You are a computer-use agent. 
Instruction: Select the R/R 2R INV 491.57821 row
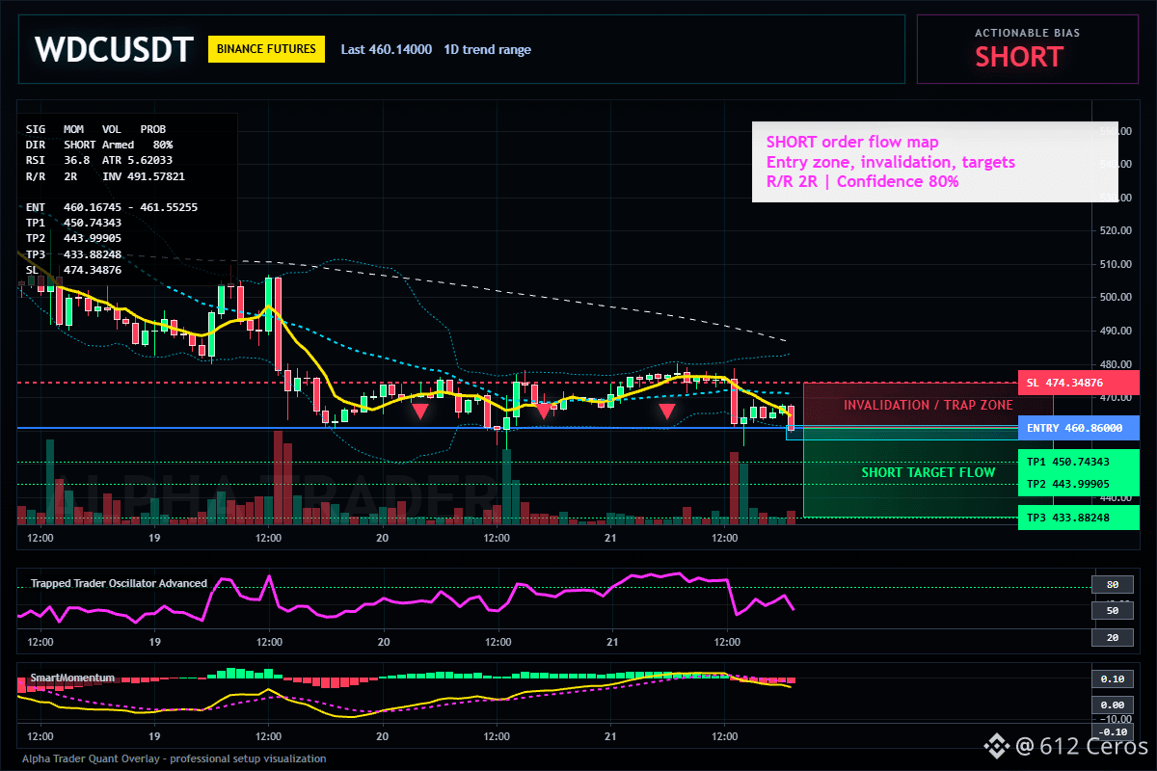pos(105,176)
